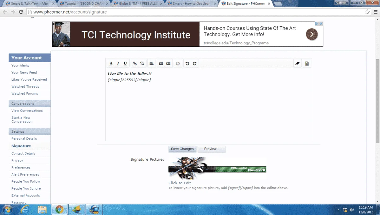Switch to Tutorial SECOND CHANCE tab
This screenshot has height=215, width=380.
click(83, 3)
